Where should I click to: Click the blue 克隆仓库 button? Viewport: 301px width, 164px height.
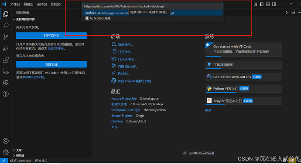click(51, 64)
